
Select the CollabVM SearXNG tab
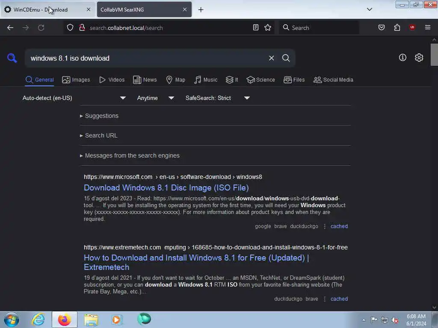point(144,9)
